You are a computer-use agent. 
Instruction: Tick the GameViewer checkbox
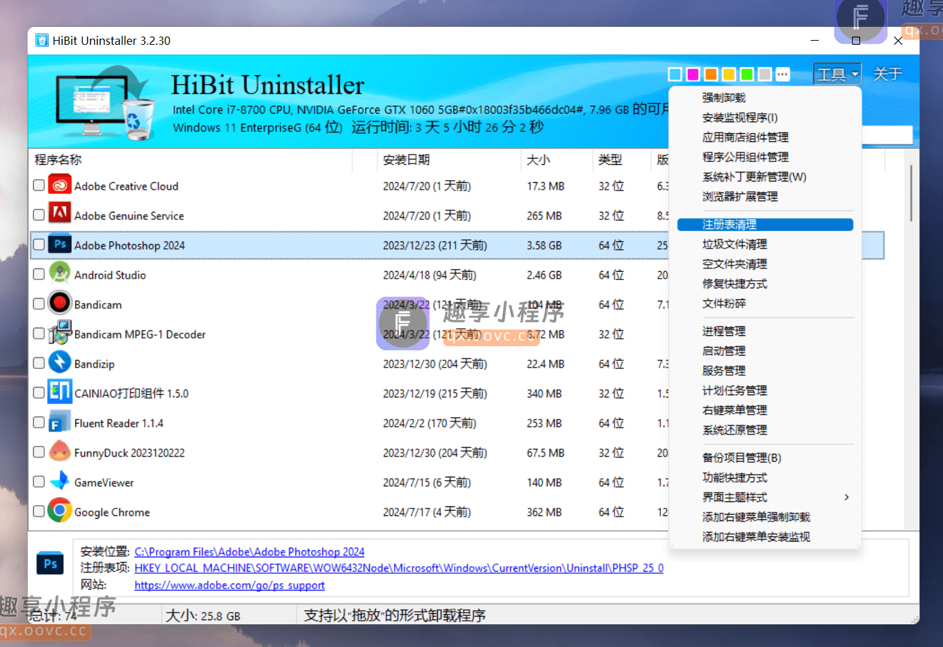(39, 482)
